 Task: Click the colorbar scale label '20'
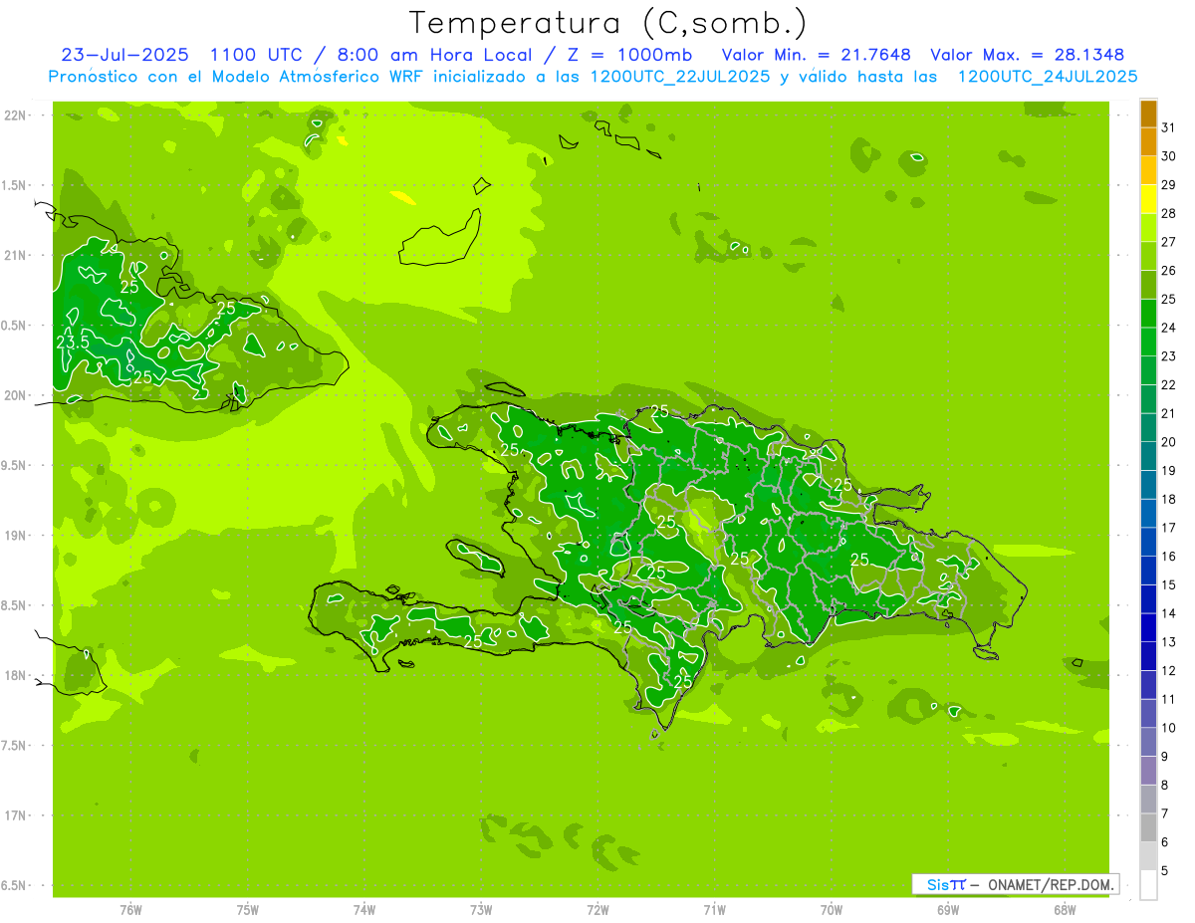[1168, 442]
